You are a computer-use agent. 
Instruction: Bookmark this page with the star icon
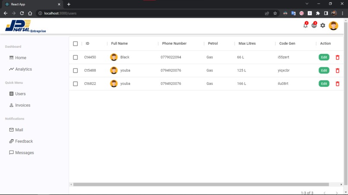click(275, 13)
